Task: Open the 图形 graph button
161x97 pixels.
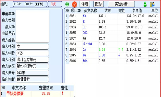Action: click(99, 4)
